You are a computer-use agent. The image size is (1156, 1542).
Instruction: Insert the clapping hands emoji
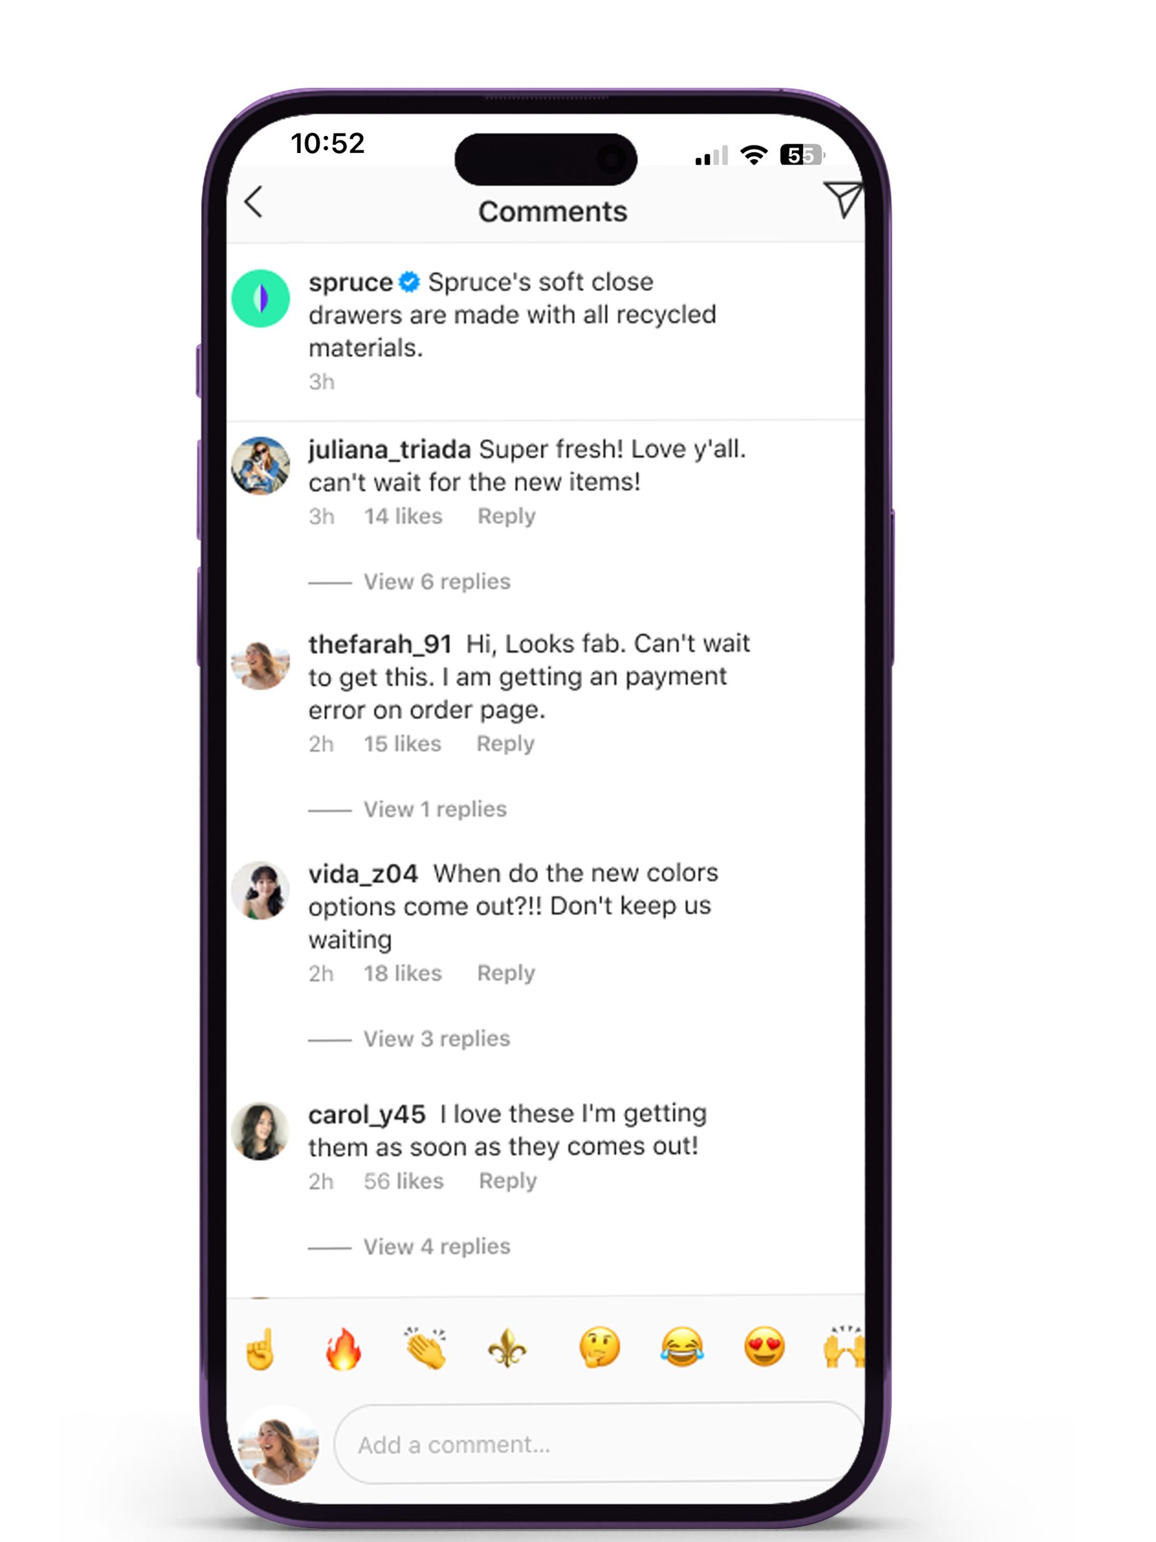[426, 1348]
